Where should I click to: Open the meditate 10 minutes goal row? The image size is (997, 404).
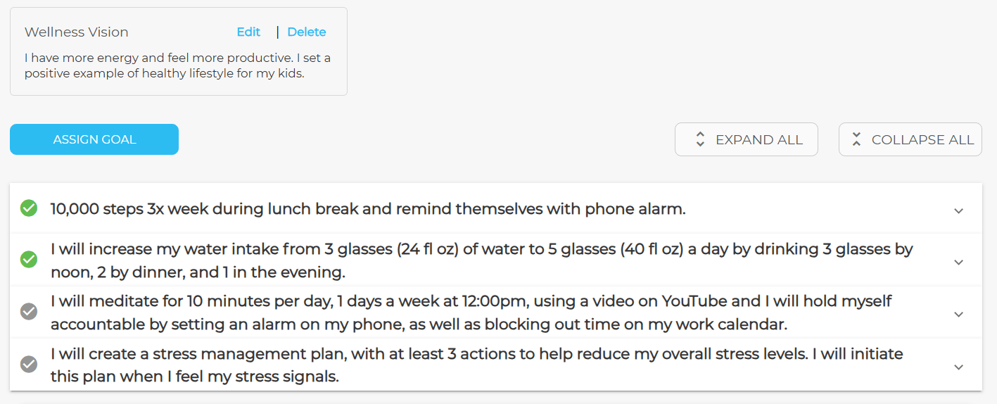(x=471, y=313)
